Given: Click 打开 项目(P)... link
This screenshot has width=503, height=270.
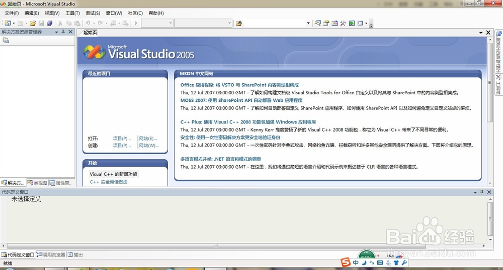Looking at the screenshot, I should click(122, 139).
